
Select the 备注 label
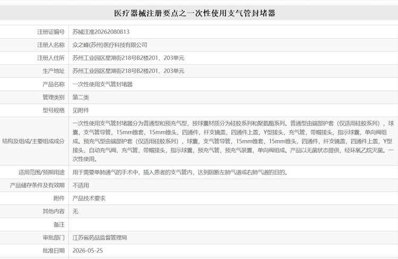coord(59,225)
